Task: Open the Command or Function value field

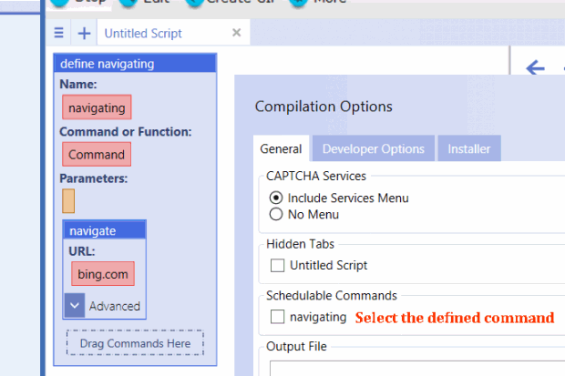Action: [97, 155]
